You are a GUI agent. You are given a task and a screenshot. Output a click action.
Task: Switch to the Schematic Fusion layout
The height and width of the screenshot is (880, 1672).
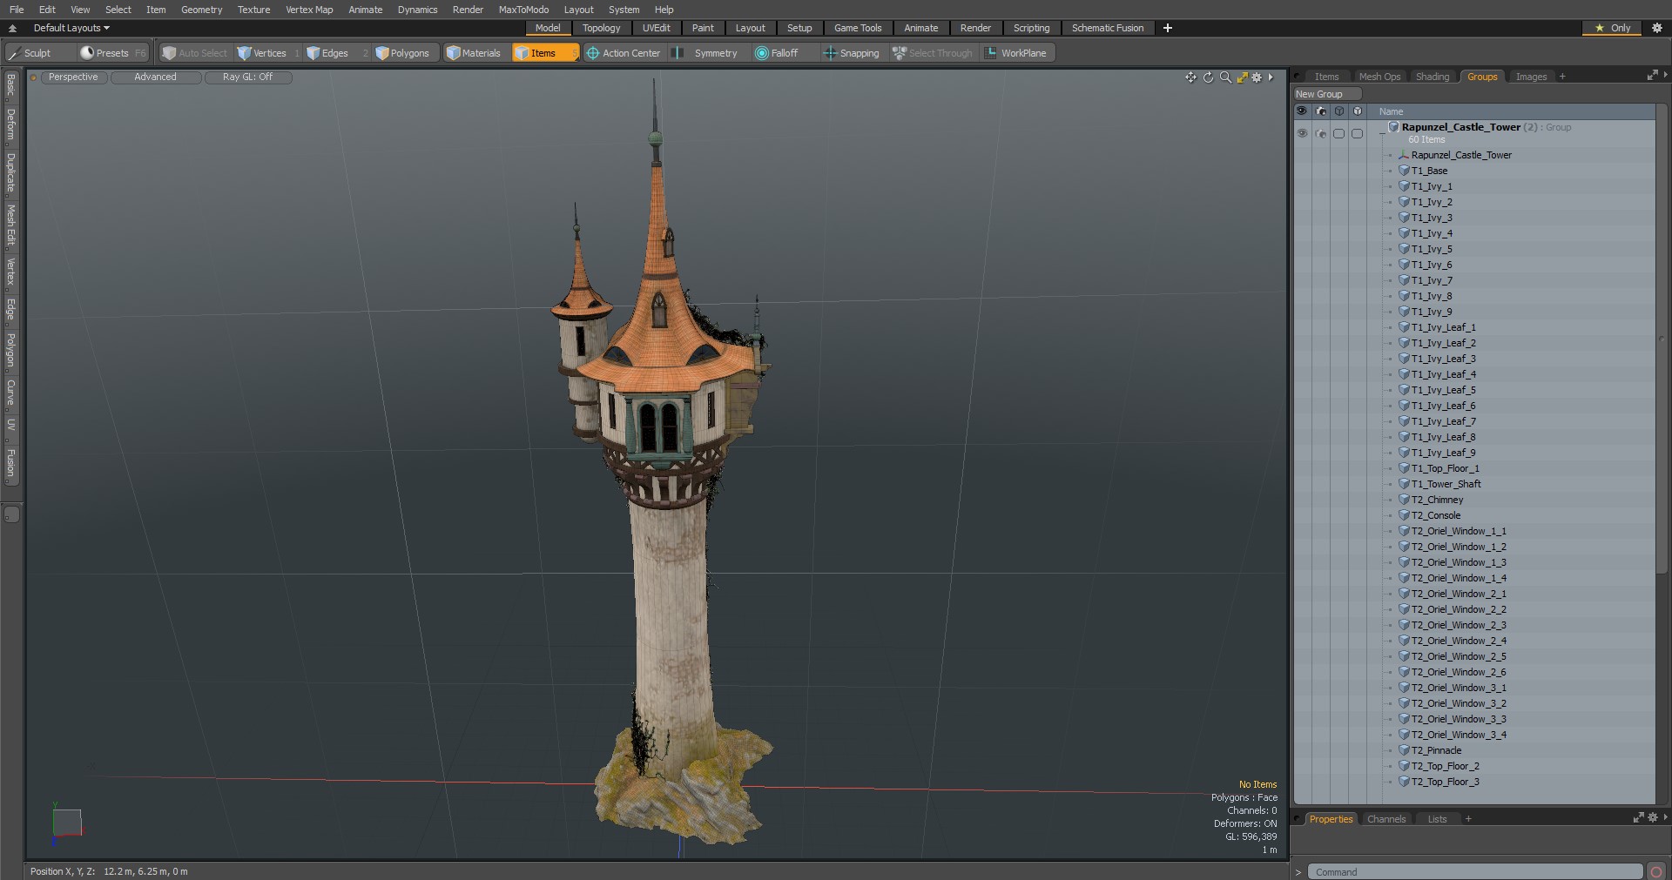click(1108, 28)
